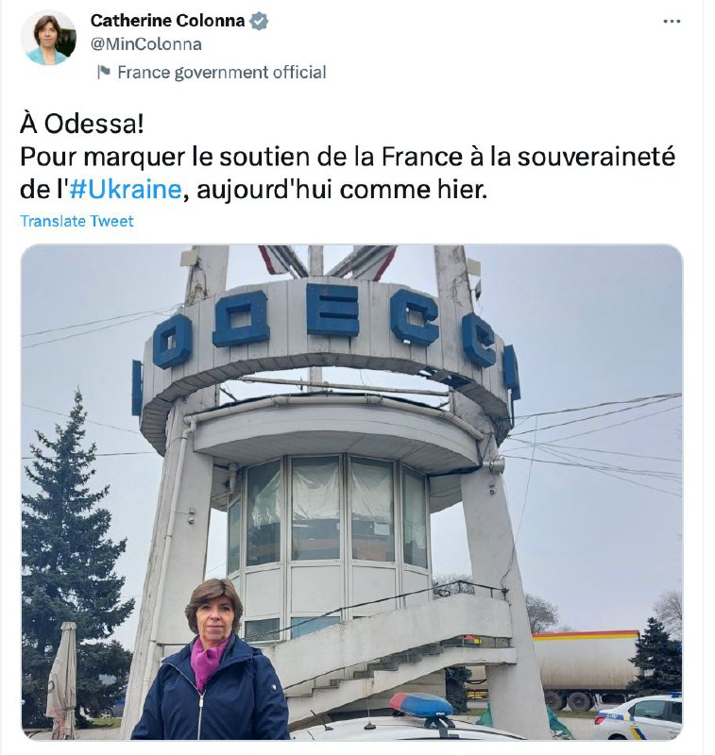Open Catherine Colonna's profile avatar
The width and height of the screenshot is (715, 755).
[x=48, y=38]
